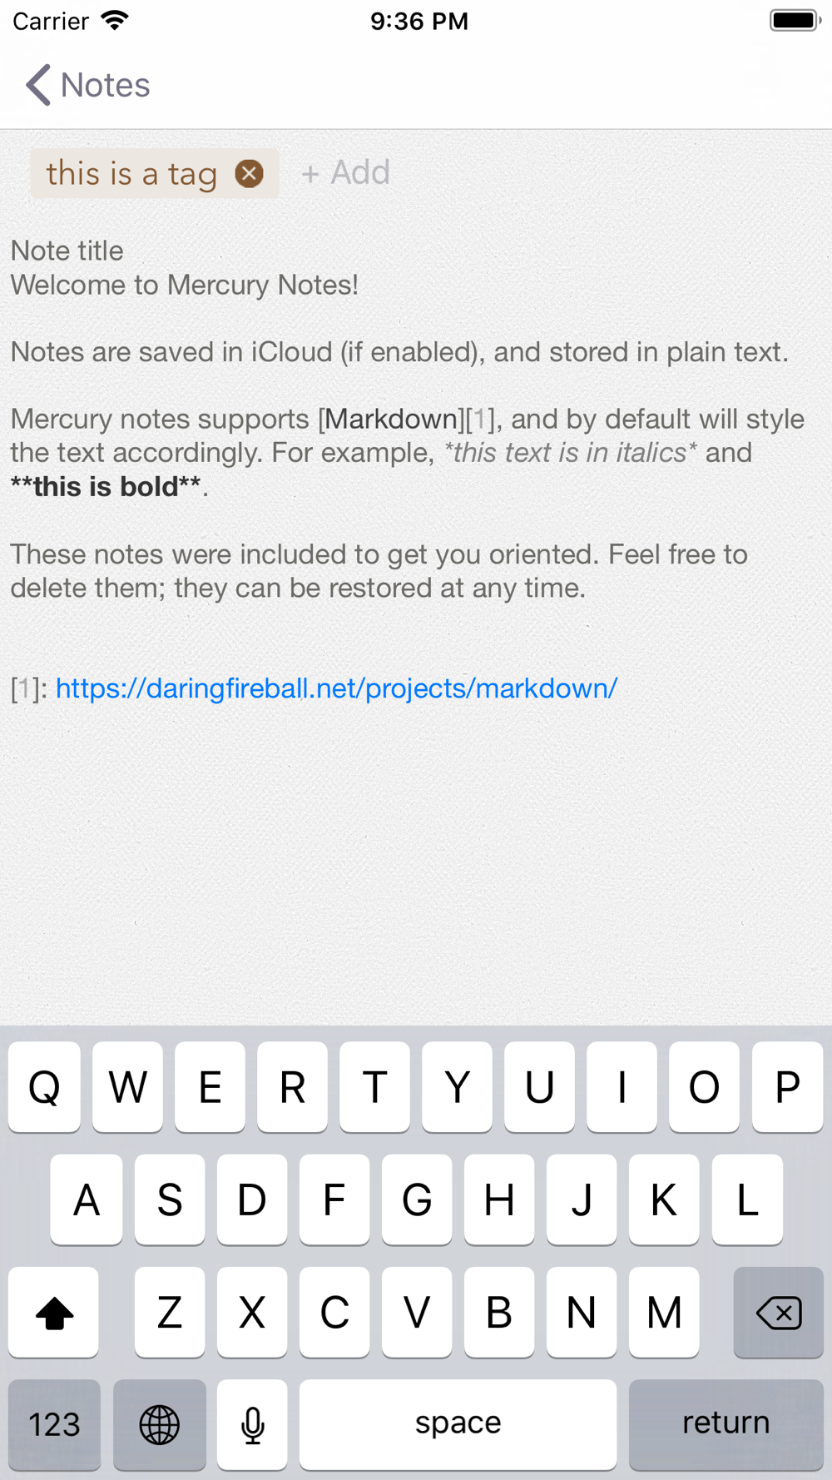Remove the 'this is a tag' tag
832x1480 pixels.
[x=249, y=173]
